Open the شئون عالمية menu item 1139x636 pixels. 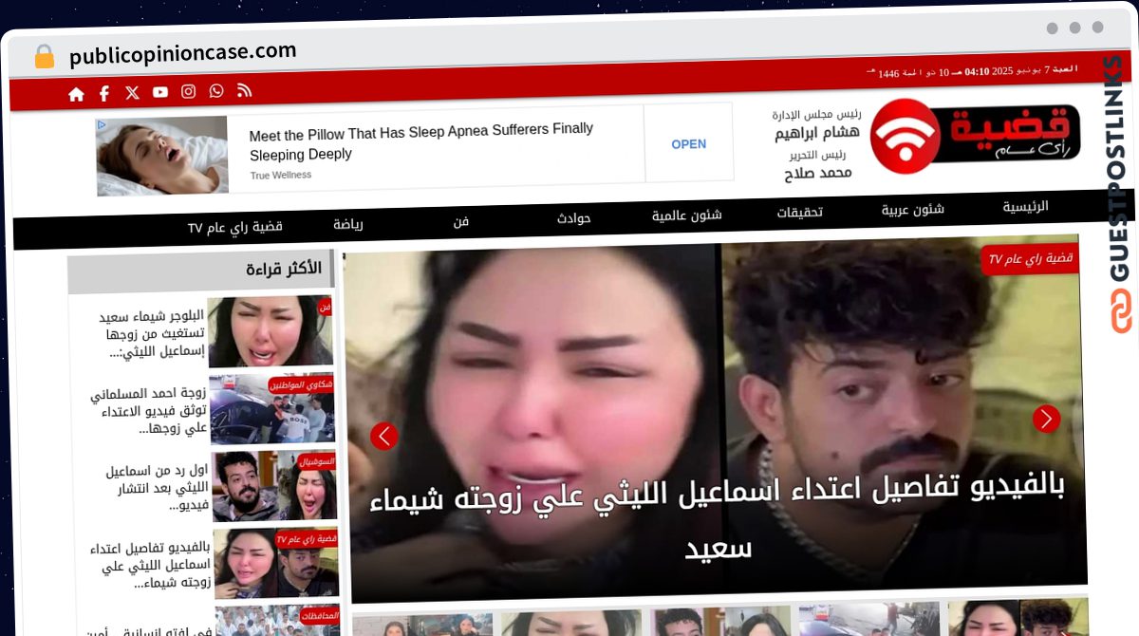(686, 215)
